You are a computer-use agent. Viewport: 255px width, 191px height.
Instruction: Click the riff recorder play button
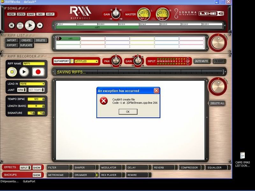[x=24, y=72]
